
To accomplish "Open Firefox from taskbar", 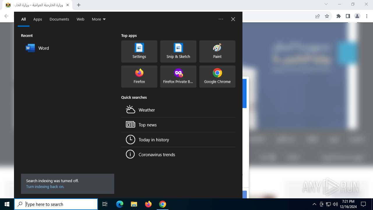I will click(x=148, y=204).
